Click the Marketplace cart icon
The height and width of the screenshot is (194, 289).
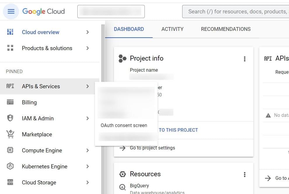tap(10, 134)
